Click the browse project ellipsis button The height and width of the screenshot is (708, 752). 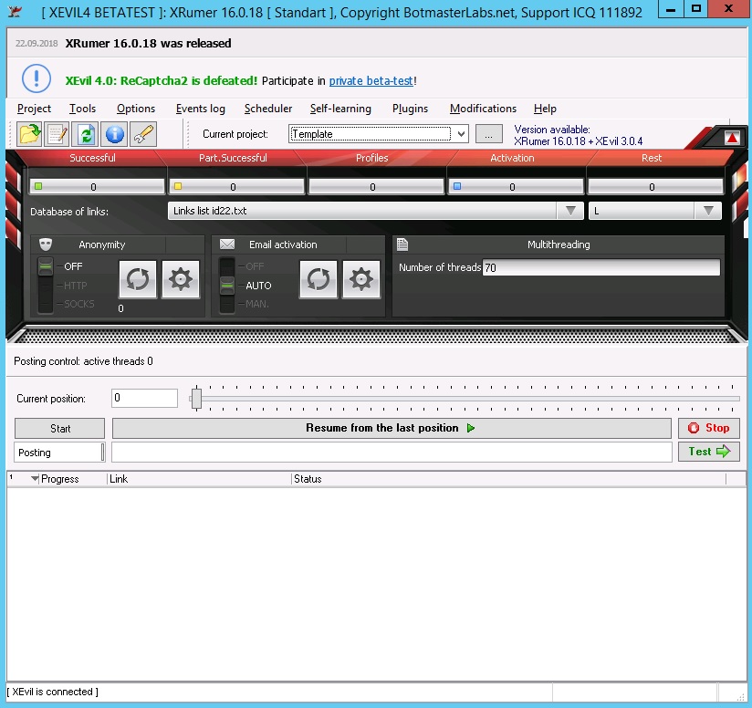(488, 134)
